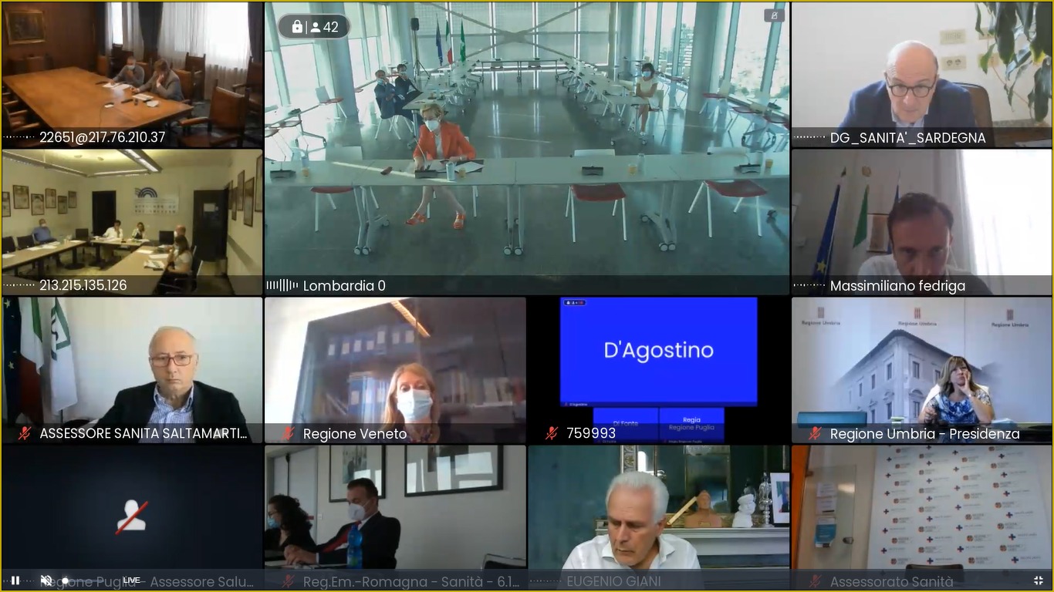Click muted mic icon beside Regione Veneto

coord(288,433)
